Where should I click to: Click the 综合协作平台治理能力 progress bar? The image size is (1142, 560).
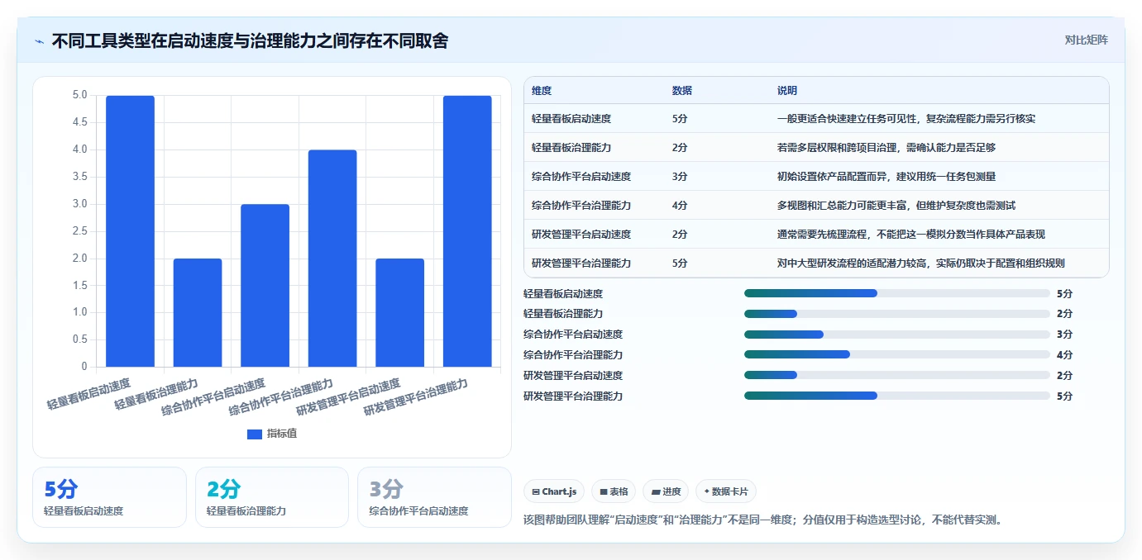897,354
